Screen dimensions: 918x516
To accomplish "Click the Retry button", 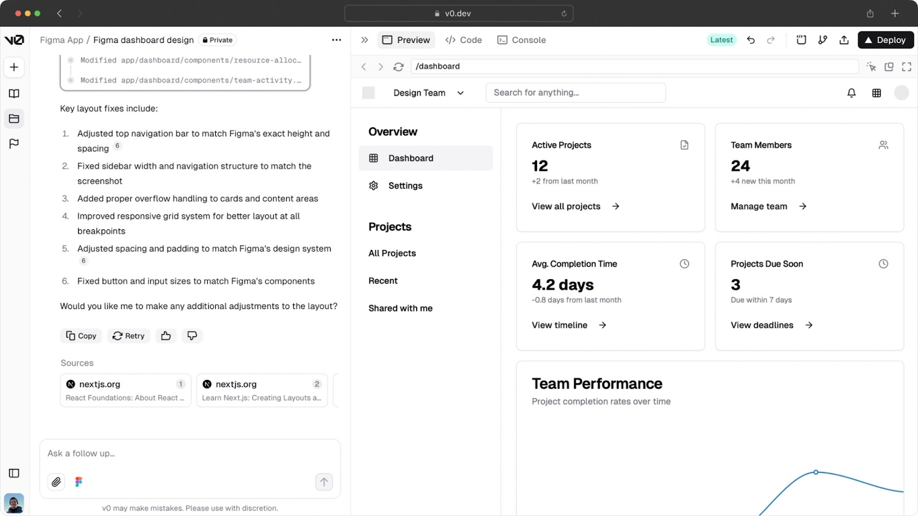I will coord(129,336).
